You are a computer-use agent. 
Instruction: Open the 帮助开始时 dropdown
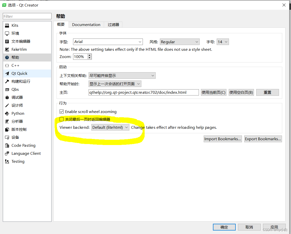115,84
